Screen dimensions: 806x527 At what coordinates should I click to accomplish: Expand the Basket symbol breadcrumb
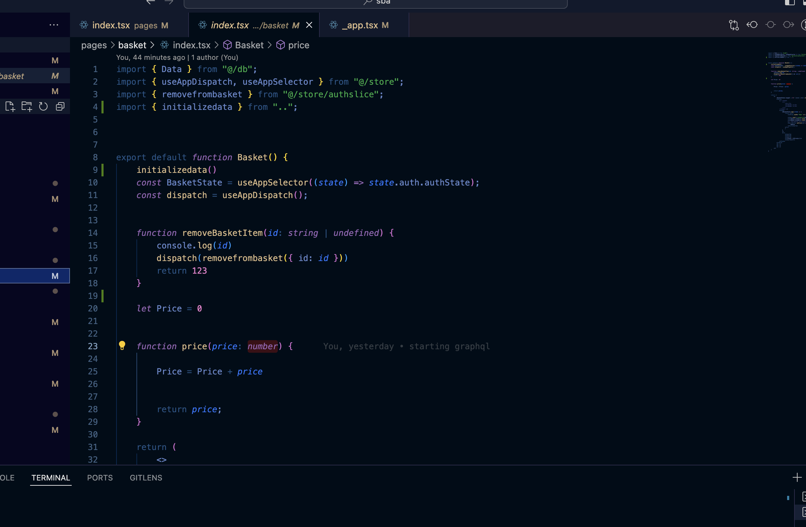(x=249, y=45)
